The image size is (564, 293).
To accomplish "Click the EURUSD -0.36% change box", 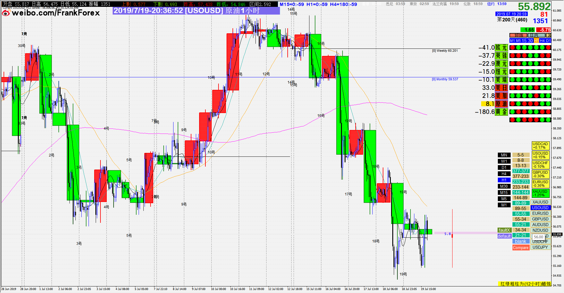I will (x=540, y=184).
